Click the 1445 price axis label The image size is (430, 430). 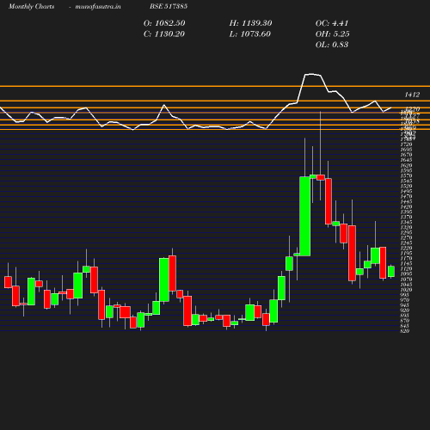[406, 201]
